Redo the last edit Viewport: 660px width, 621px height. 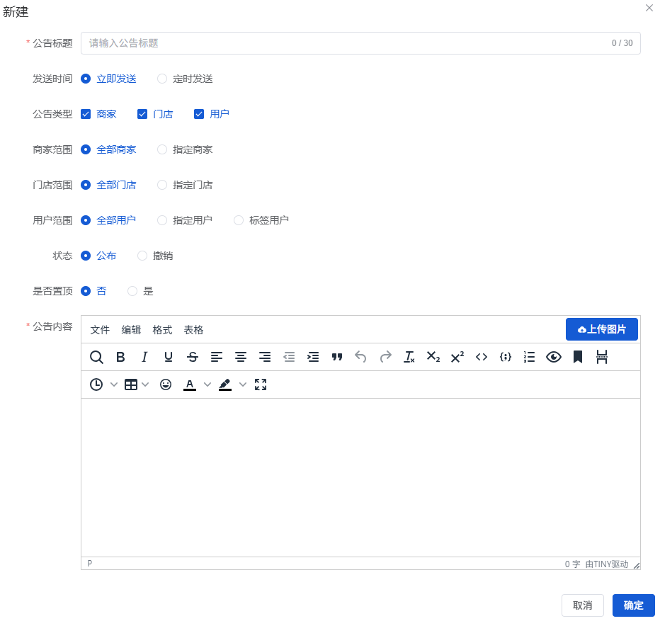(385, 357)
